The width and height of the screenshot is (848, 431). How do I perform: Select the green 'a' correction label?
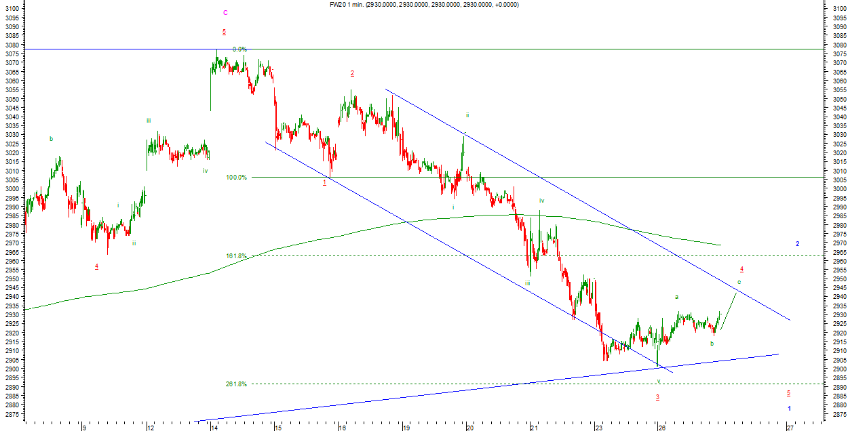(x=676, y=297)
